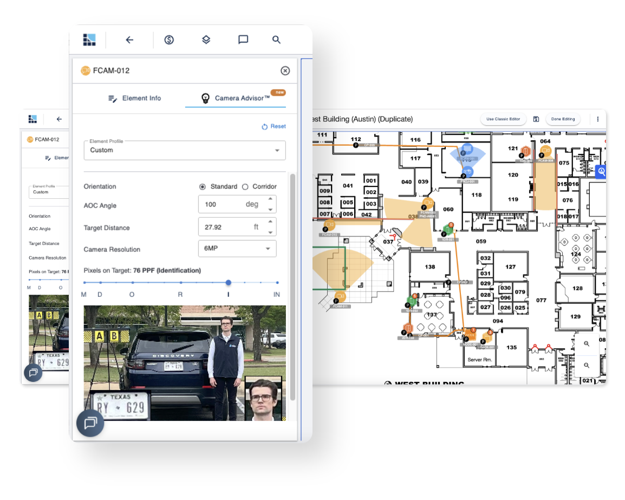Click the search magnifier icon in the toolbar
The height and width of the screenshot is (500, 625).
tap(276, 40)
